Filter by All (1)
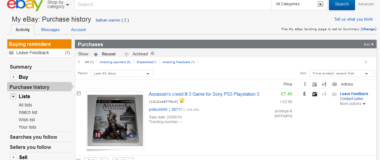The height and width of the screenshot is (160, 380). (89, 62)
